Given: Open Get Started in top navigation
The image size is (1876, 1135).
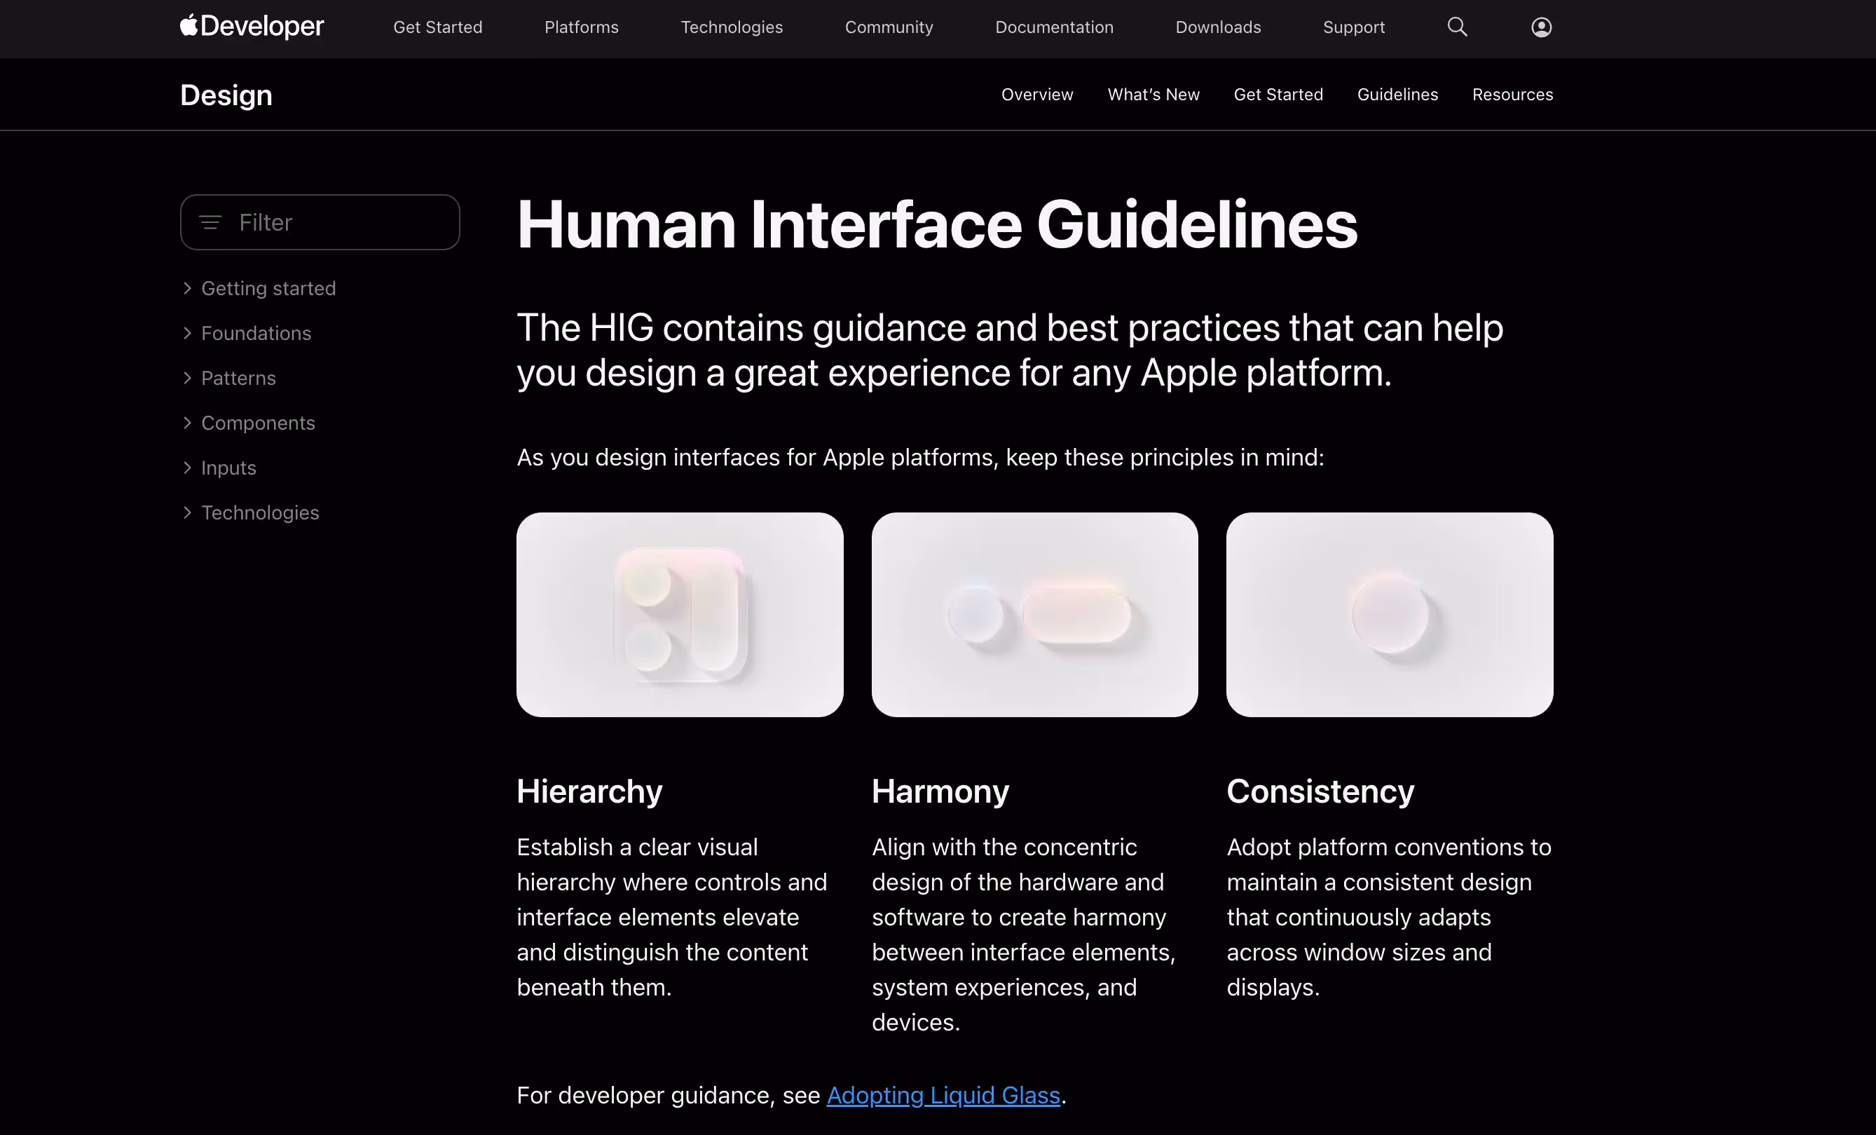Looking at the screenshot, I should [438, 27].
